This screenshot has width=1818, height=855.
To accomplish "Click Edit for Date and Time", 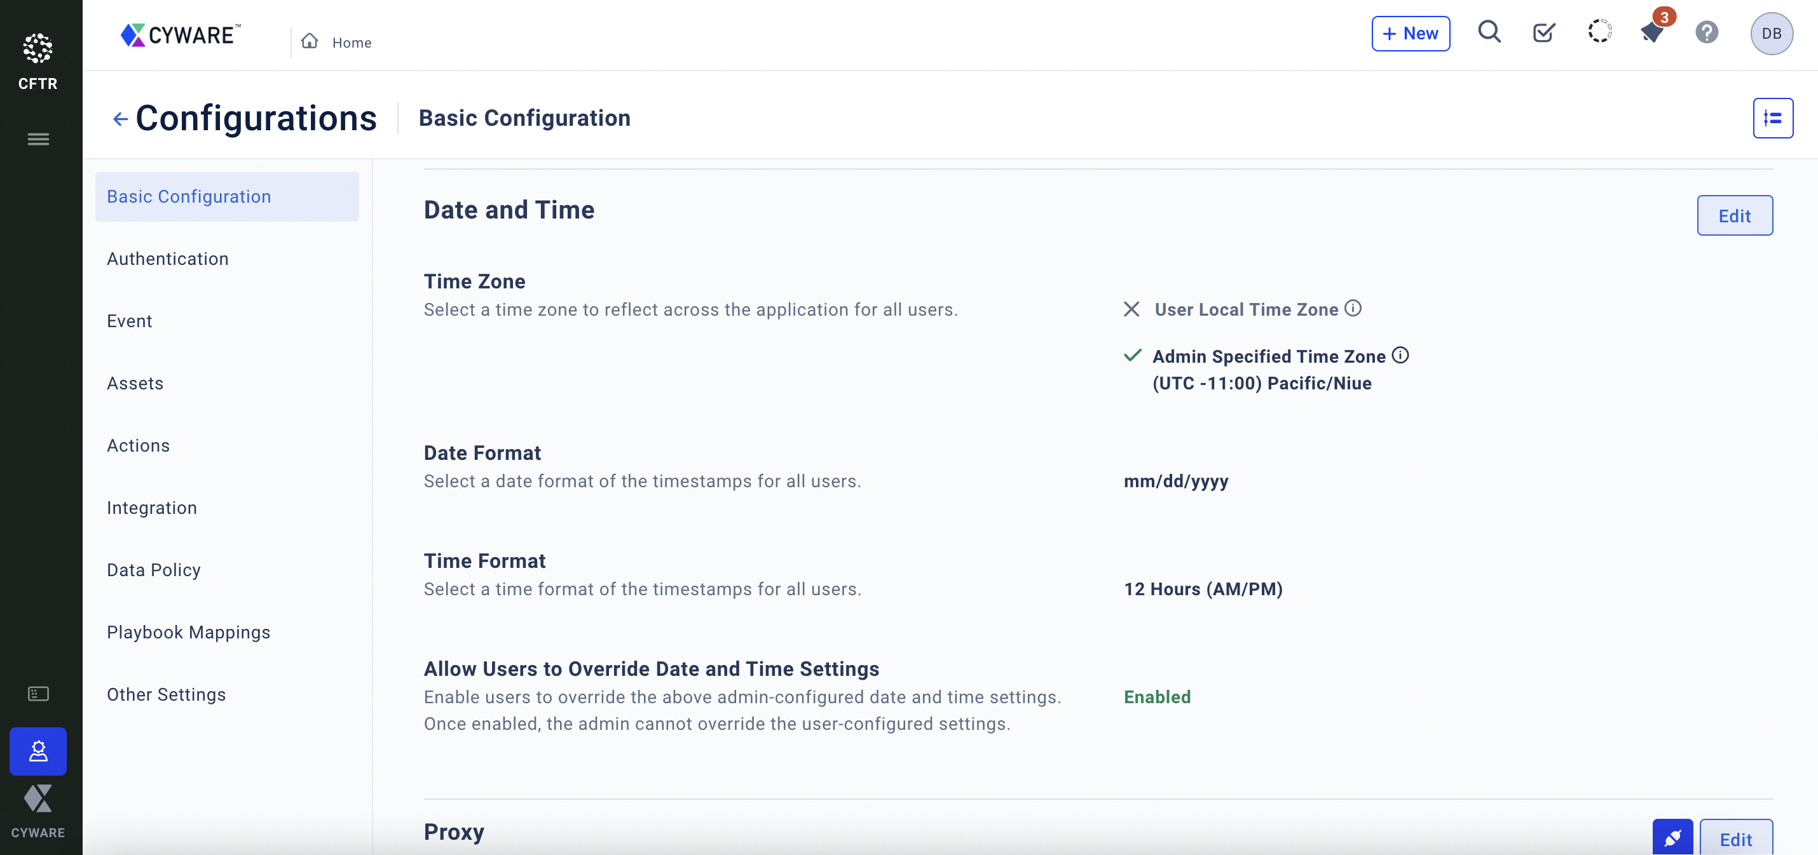I will tap(1734, 216).
